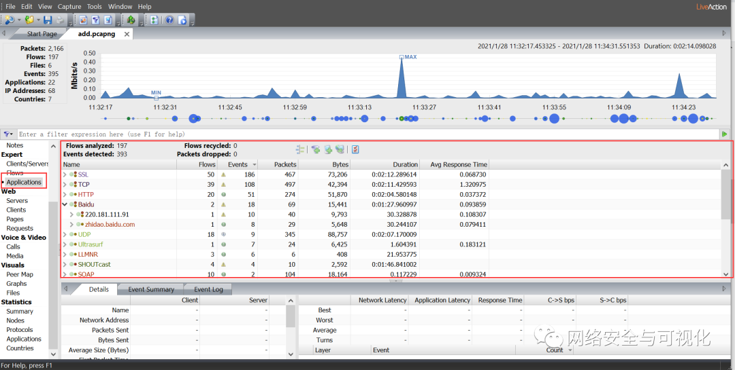
Task: Sort by the Events column header
Action: 238,165
